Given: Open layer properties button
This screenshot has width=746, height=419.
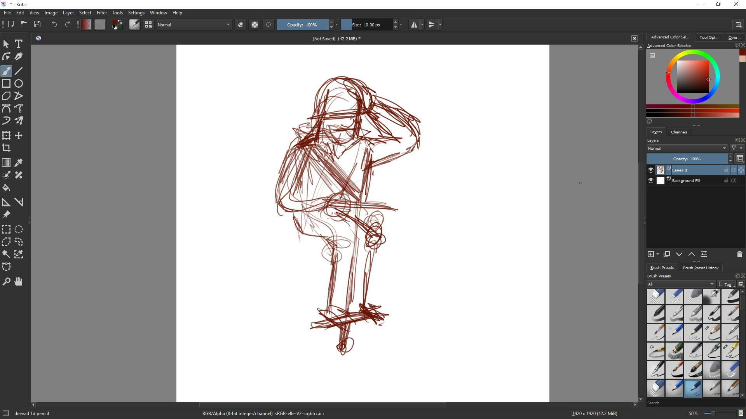Looking at the screenshot, I should pos(704,255).
